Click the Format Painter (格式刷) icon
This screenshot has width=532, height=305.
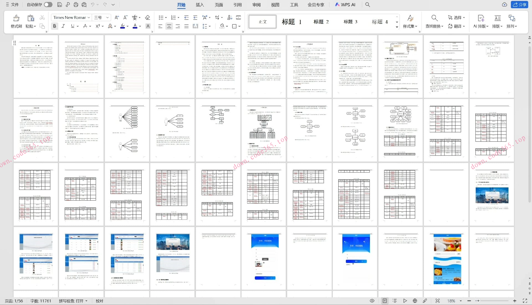click(x=16, y=18)
